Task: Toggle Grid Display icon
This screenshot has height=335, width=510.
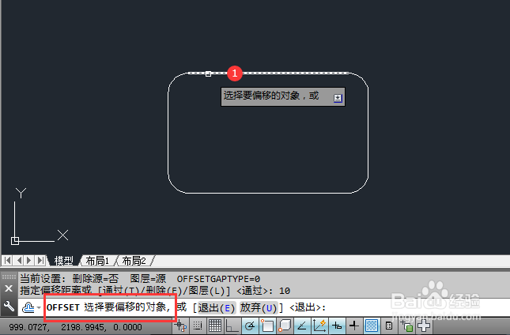Action: [214, 326]
